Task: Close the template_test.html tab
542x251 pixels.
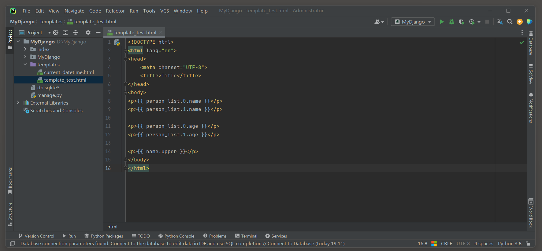Action: 161,32
